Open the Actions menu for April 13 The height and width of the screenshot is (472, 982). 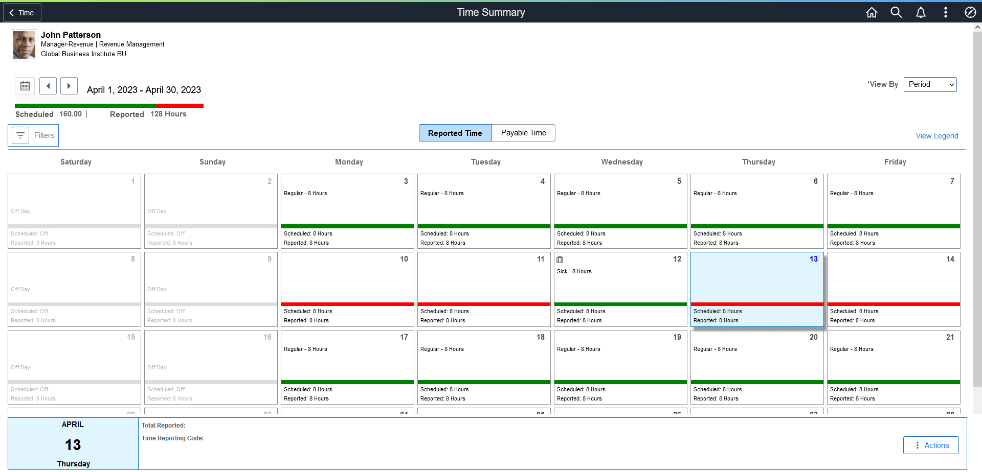[x=931, y=445]
